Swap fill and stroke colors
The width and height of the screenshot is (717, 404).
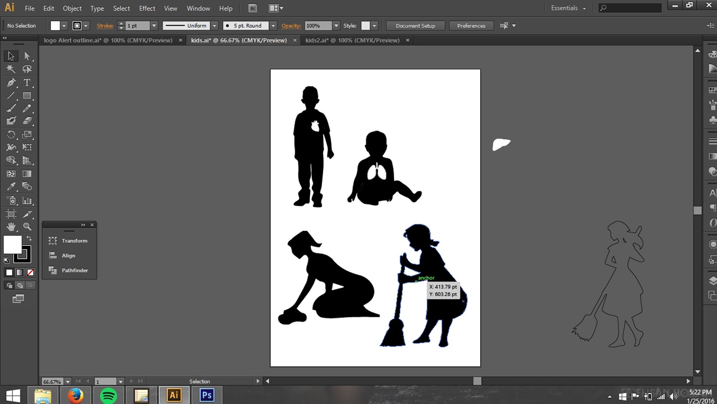click(x=29, y=238)
